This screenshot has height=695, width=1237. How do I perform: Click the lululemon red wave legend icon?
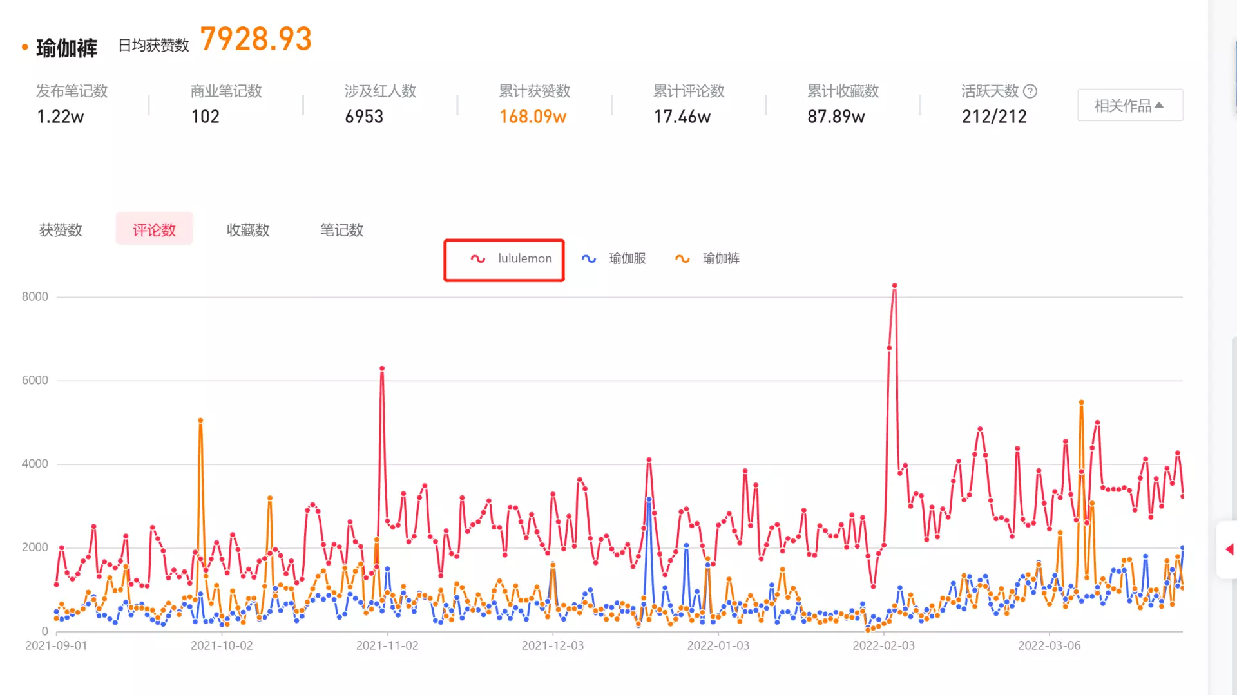[x=477, y=258]
